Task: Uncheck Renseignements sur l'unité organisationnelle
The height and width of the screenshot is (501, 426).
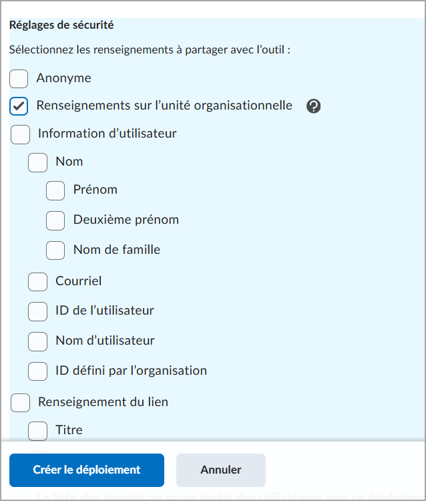Action: coord(19,106)
